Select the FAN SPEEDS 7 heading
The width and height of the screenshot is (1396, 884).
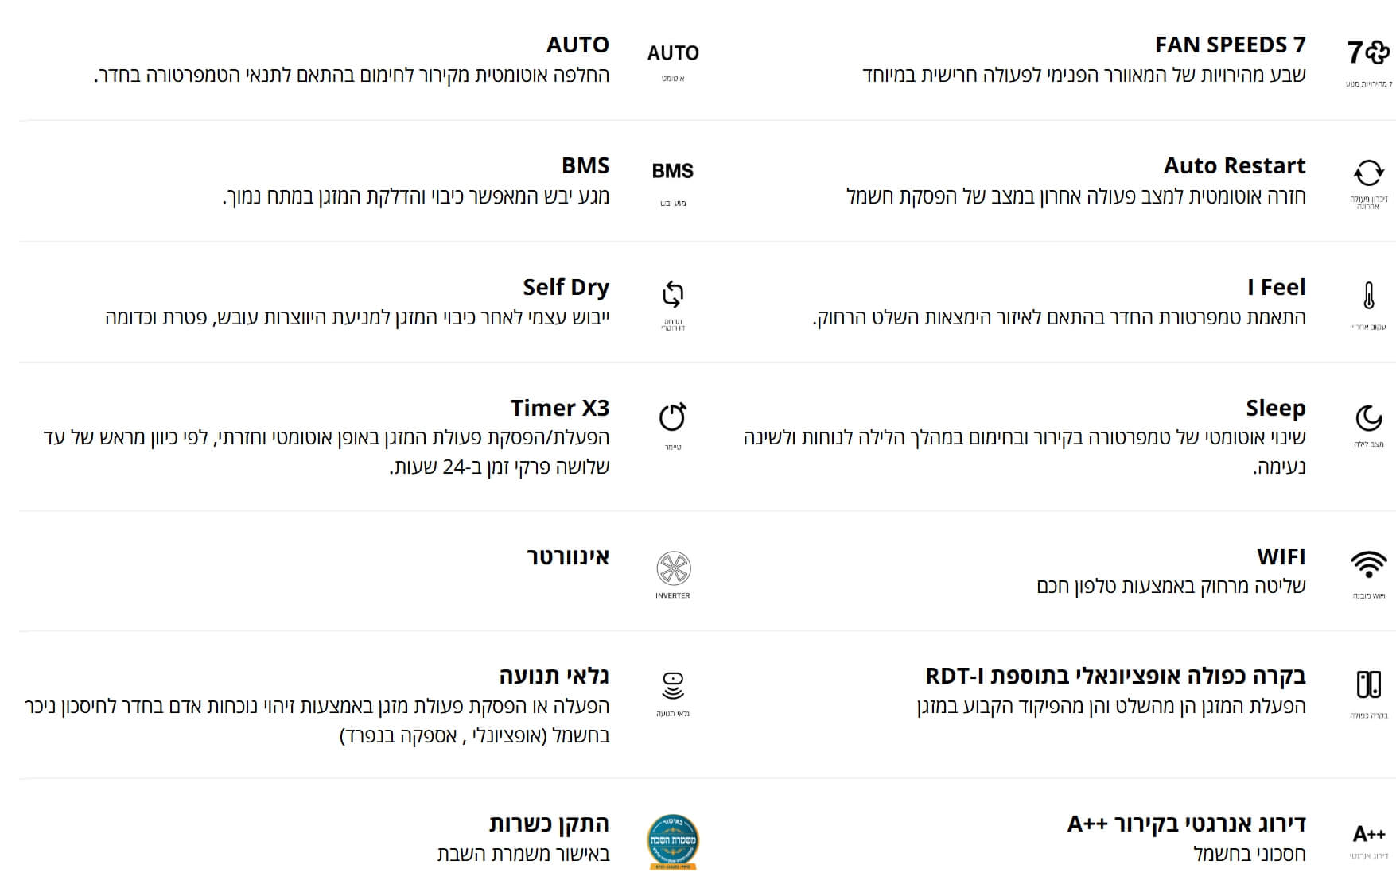tap(1231, 45)
